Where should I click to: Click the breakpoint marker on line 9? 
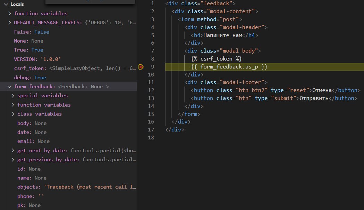click(141, 67)
